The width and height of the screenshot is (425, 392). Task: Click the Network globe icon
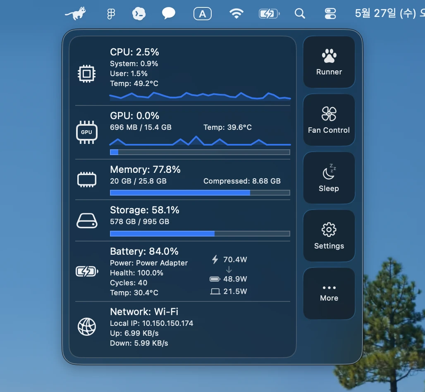87,327
